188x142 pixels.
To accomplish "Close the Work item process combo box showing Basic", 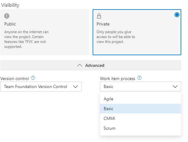I will tap(140, 86).
